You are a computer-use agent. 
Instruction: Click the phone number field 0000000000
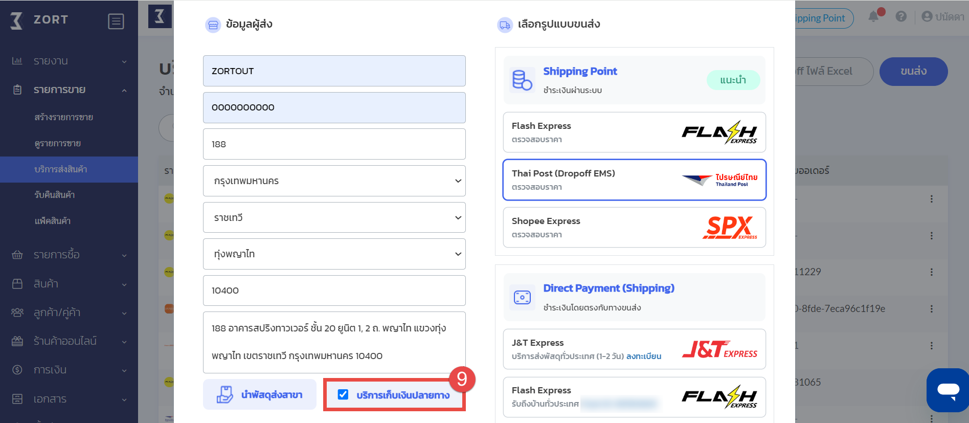click(x=334, y=107)
